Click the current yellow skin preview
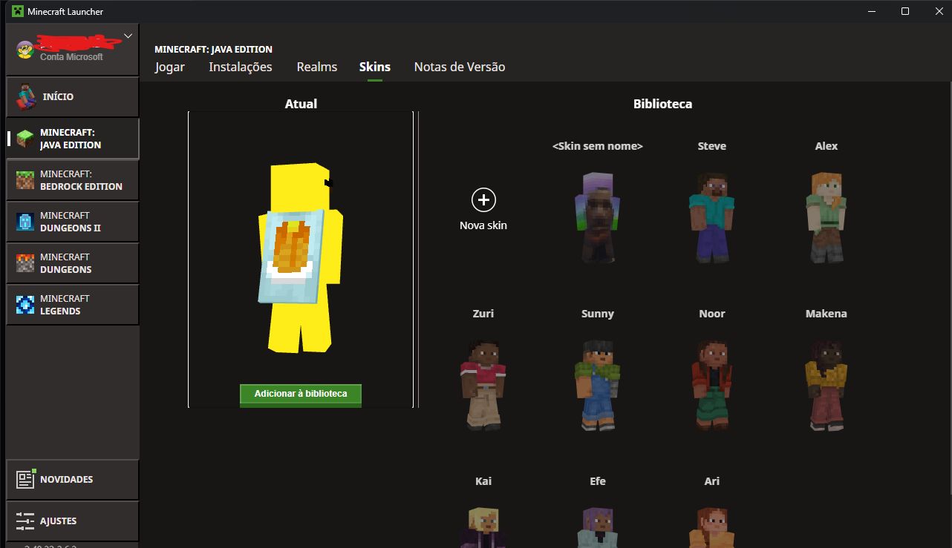The width and height of the screenshot is (952, 548). coord(300,257)
